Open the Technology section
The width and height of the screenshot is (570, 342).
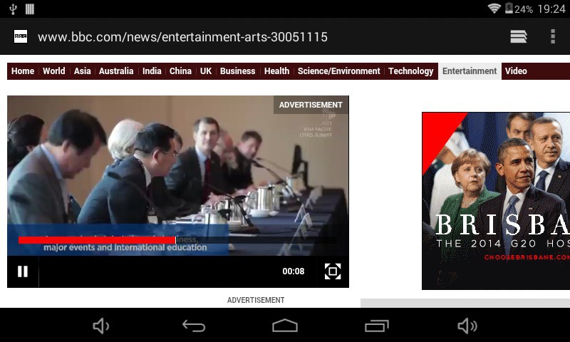click(411, 71)
